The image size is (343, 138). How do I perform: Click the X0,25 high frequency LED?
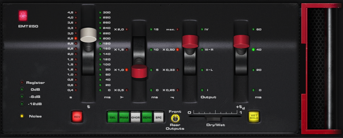click(177, 90)
